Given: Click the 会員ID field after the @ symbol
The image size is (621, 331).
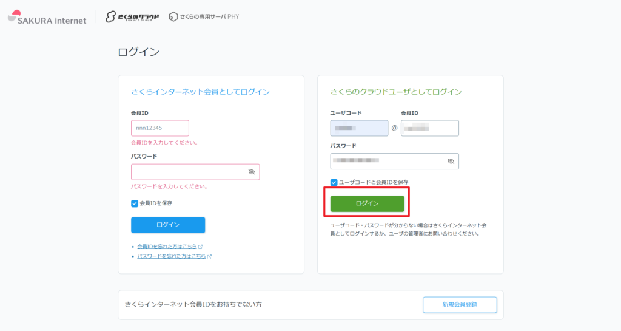Looking at the screenshot, I should point(429,128).
